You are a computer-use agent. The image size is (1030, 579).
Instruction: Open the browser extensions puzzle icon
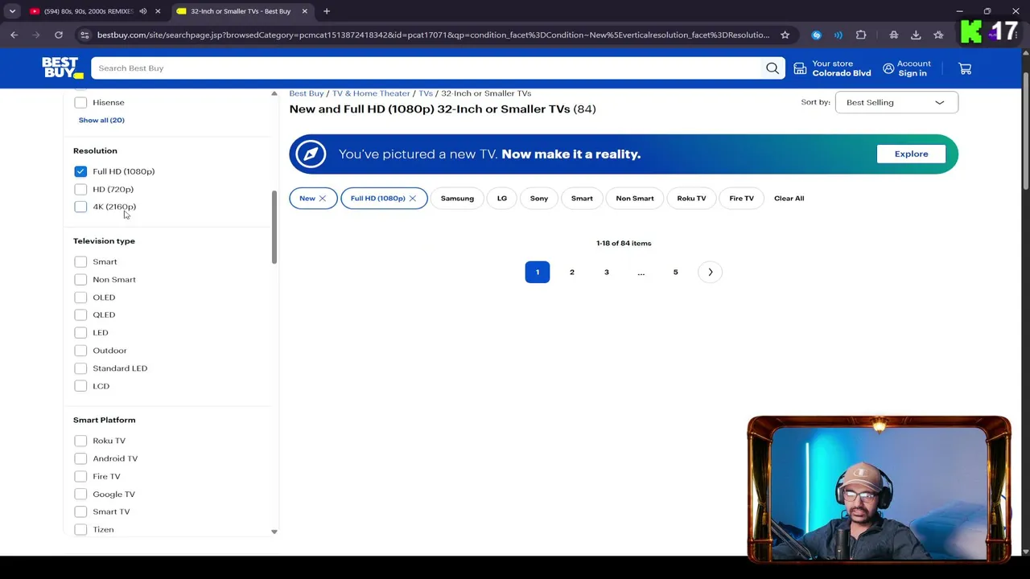pos(861,35)
